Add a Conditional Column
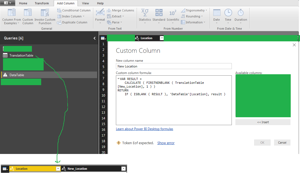Image resolution: width=300 pixels, height=173 pixels. (74, 10)
